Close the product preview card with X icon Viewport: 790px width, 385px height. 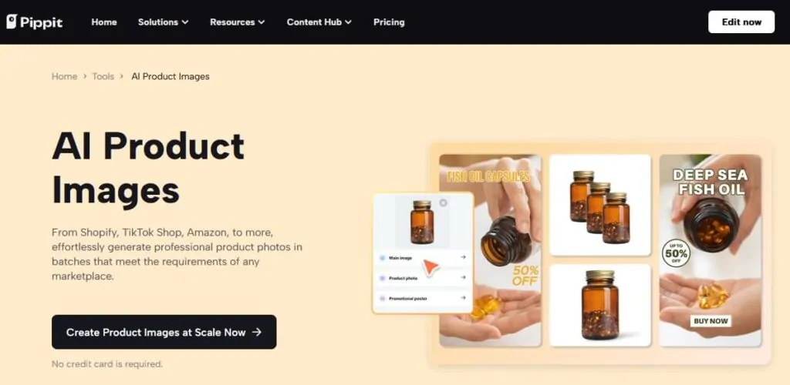(443, 203)
